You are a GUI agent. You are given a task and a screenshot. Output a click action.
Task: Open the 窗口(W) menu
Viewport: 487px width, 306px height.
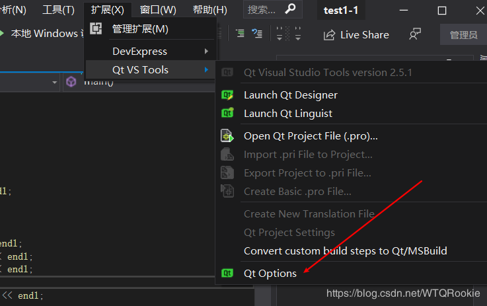click(158, 10)
